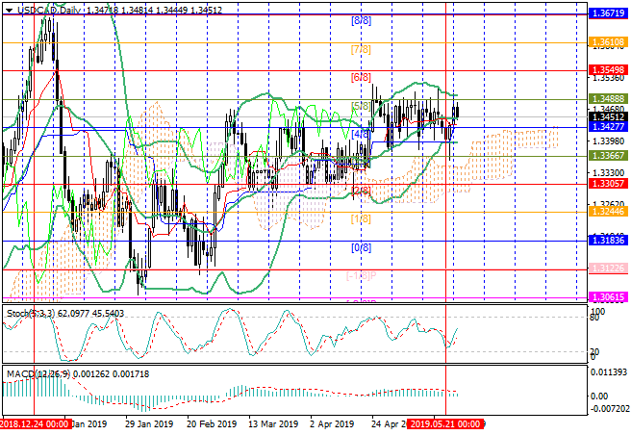Click the red 1.35498 price tag
The height and width of the screenshot is (435, 631).
[608, 71]
